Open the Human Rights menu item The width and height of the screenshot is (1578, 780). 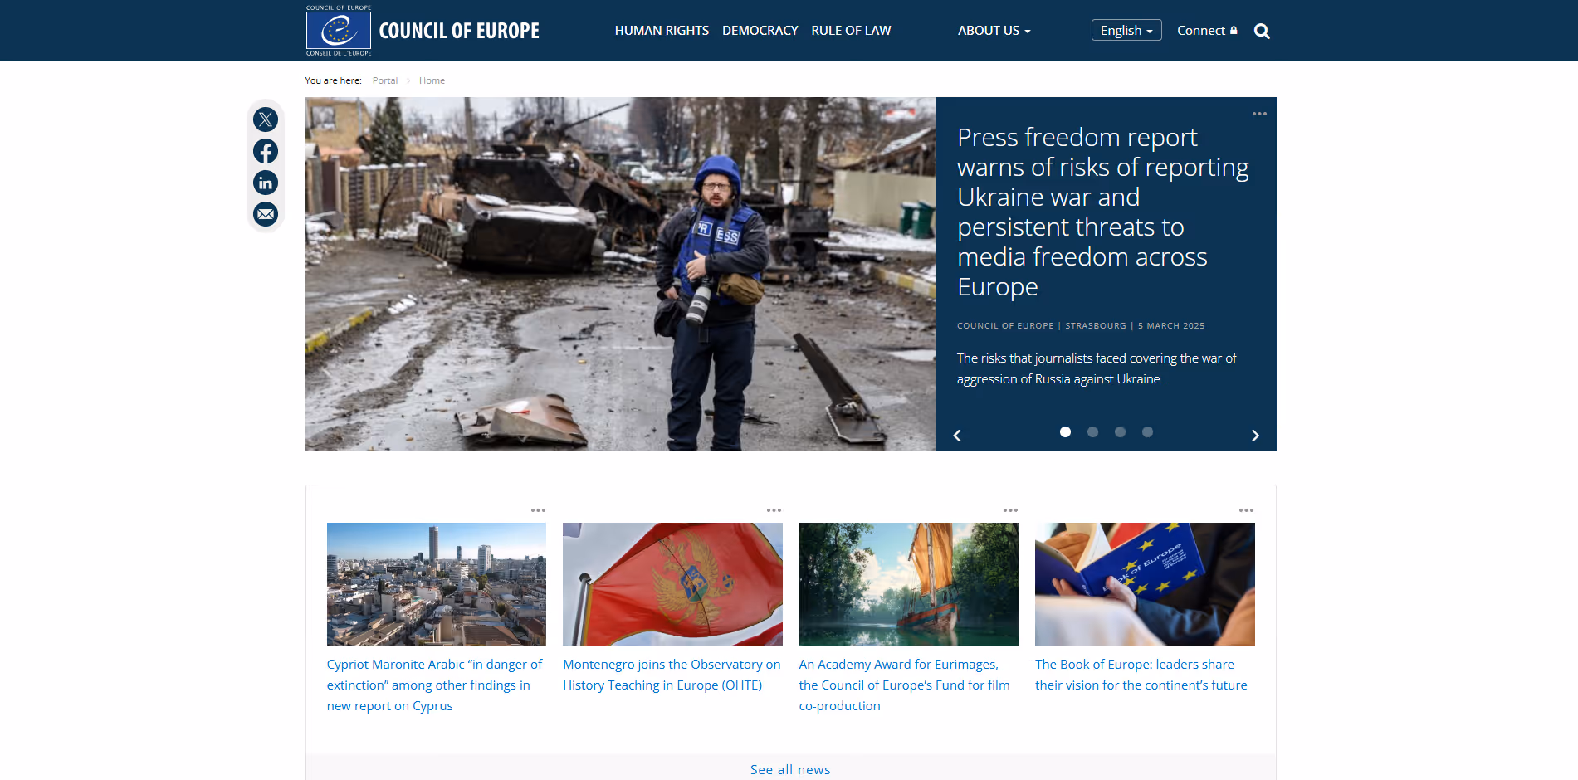tap(662, 31)
